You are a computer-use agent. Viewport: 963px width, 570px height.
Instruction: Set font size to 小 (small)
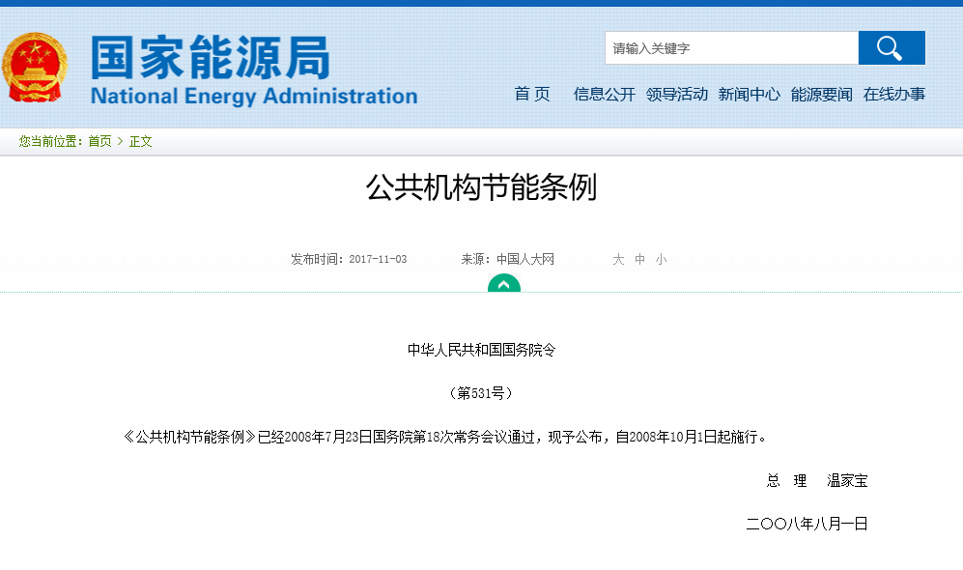[661, 260]
